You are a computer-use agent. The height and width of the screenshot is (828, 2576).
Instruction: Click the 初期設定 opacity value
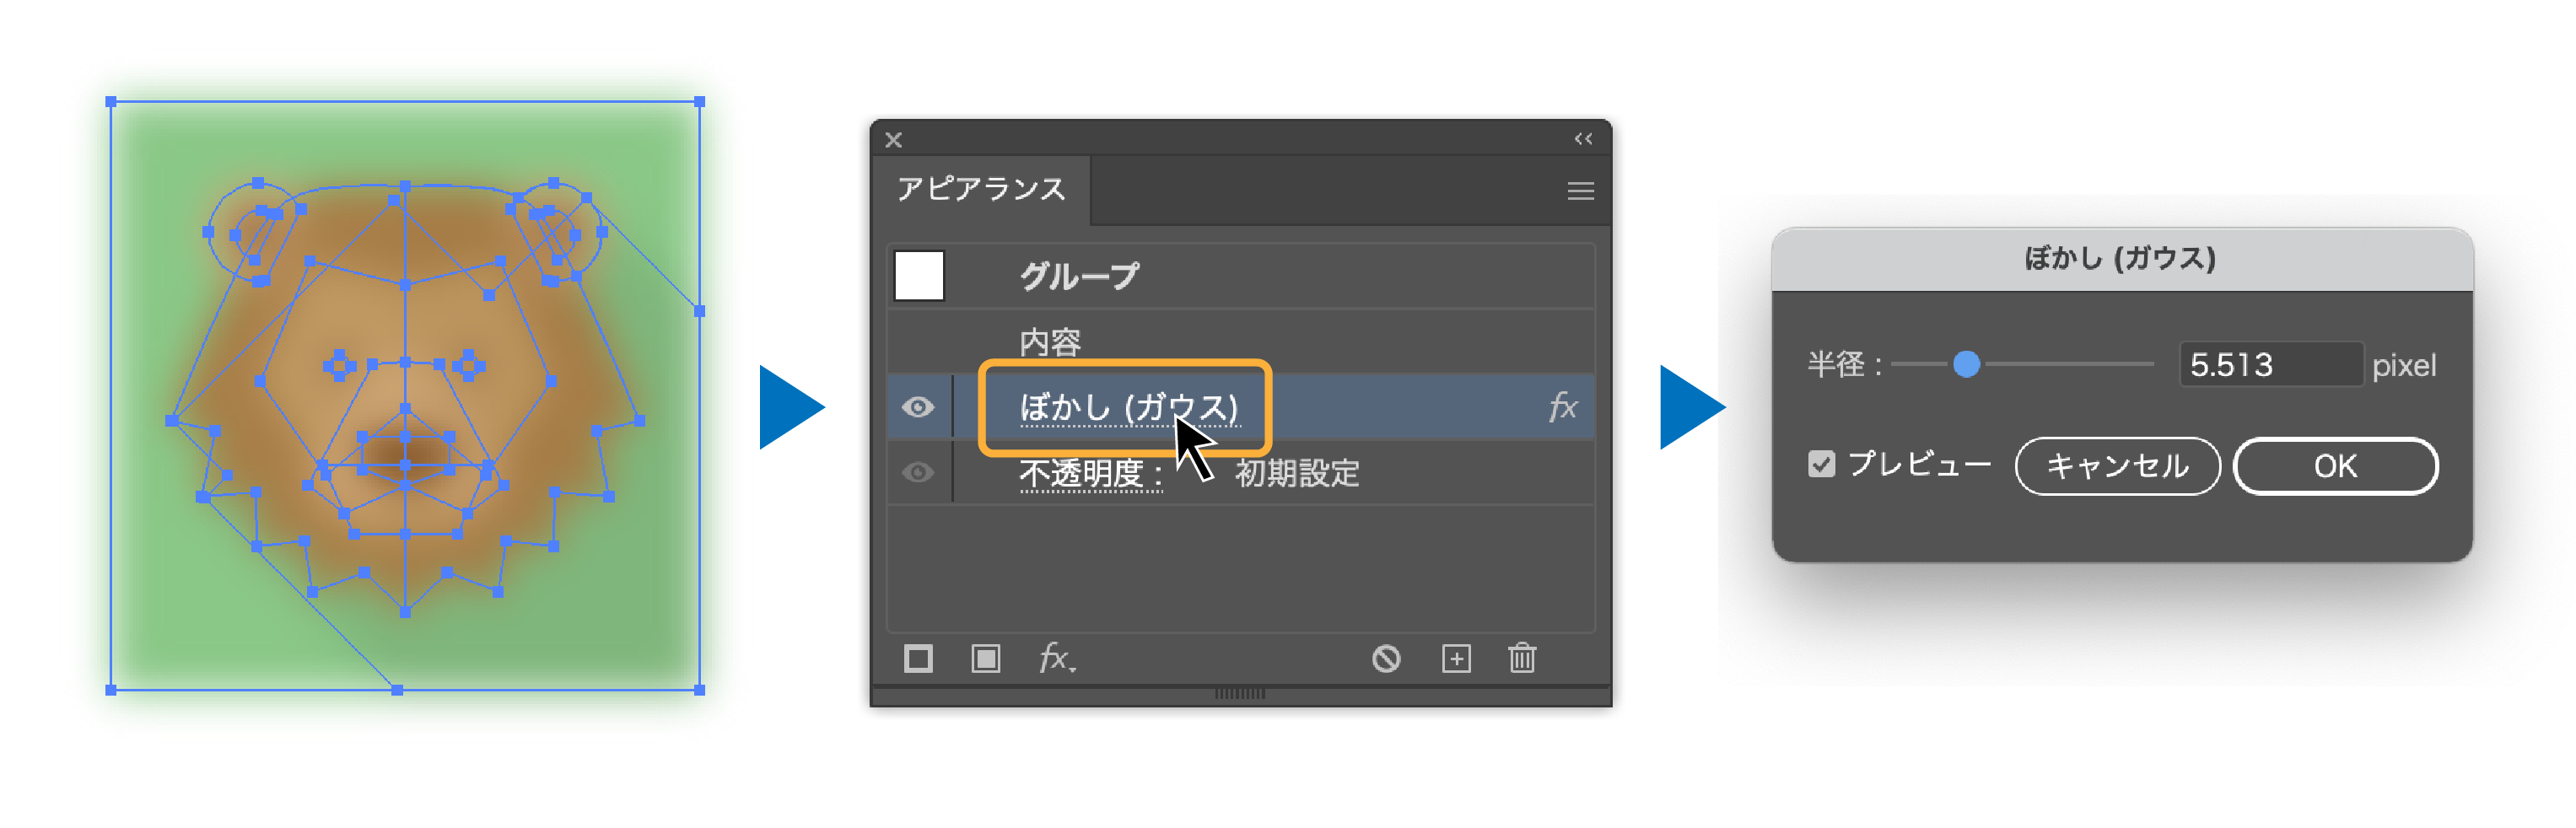click(1297, 473)
